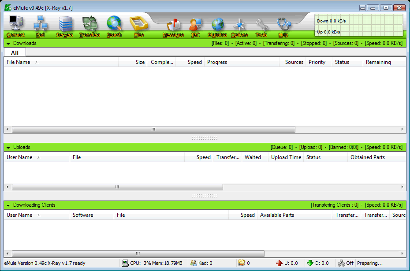Sort uploads by Waited column
The height and width of the screenshot is (271, 410).
tap(255, 157)
